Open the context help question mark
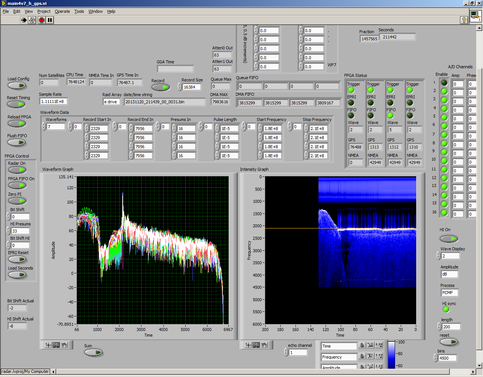 [x=464, y=20]
